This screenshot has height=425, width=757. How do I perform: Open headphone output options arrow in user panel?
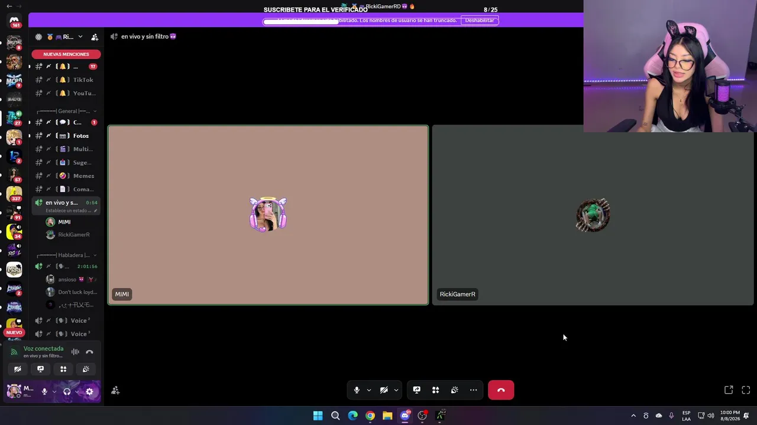77,391
